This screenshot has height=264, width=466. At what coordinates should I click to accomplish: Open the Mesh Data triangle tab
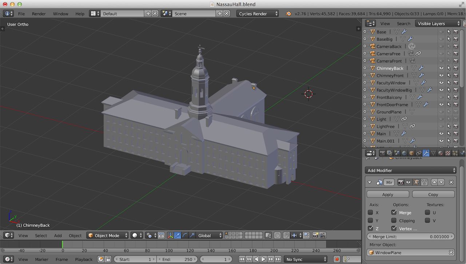[x=433, y=153]
